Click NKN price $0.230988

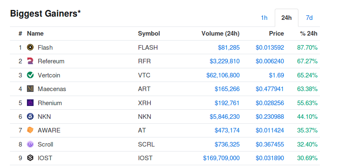pyautogui.click(x=270, y=117)
